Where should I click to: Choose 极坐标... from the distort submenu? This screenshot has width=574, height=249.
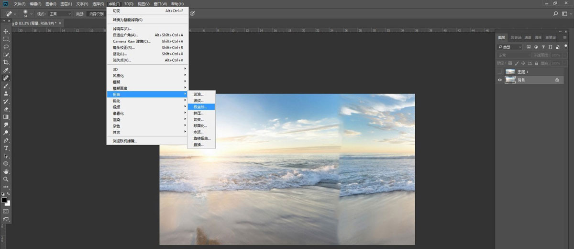pos(201,107)
